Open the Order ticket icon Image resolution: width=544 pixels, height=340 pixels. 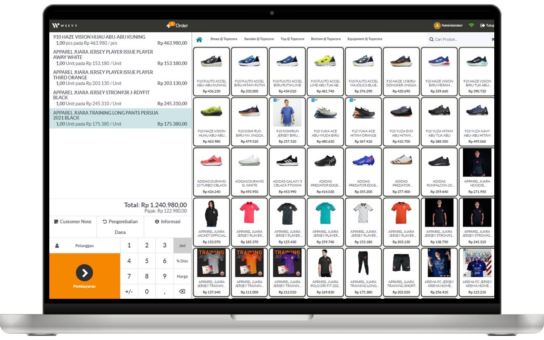170,25
